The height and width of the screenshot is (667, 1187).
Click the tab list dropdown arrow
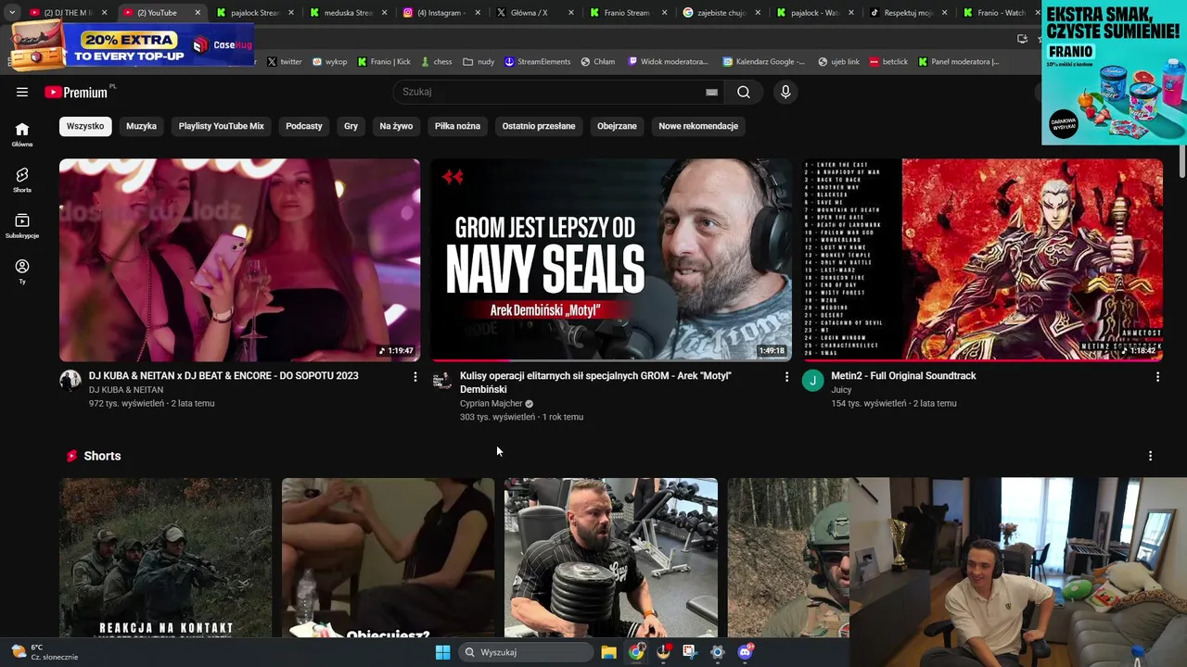point(11,12)
